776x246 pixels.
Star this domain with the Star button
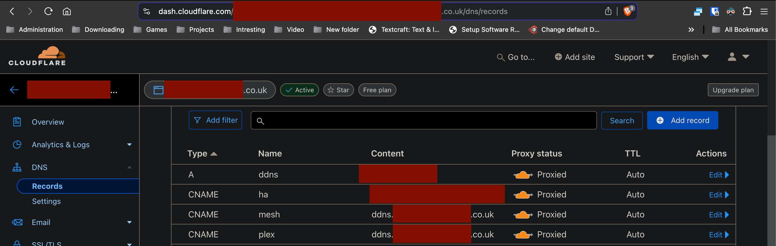point(338,90)
